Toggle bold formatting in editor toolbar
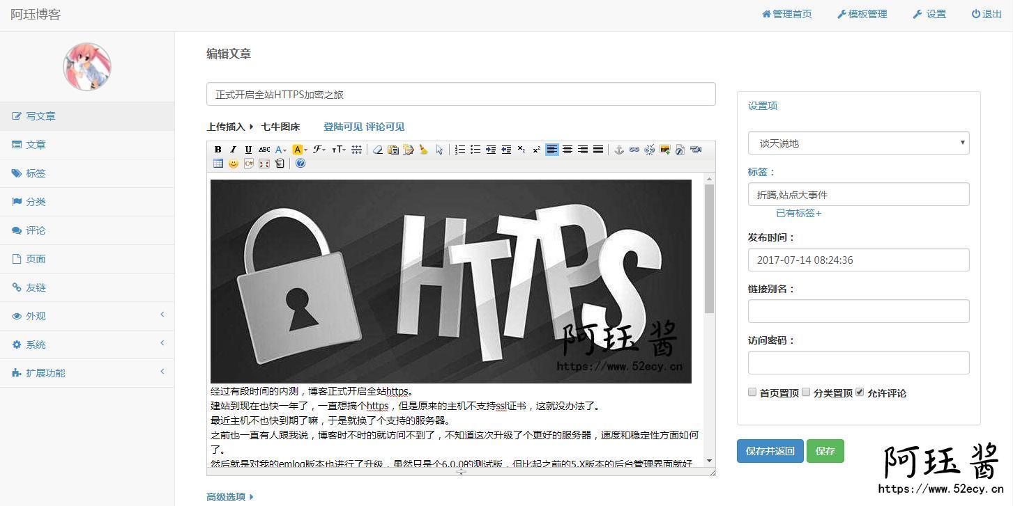 (218, 149)
